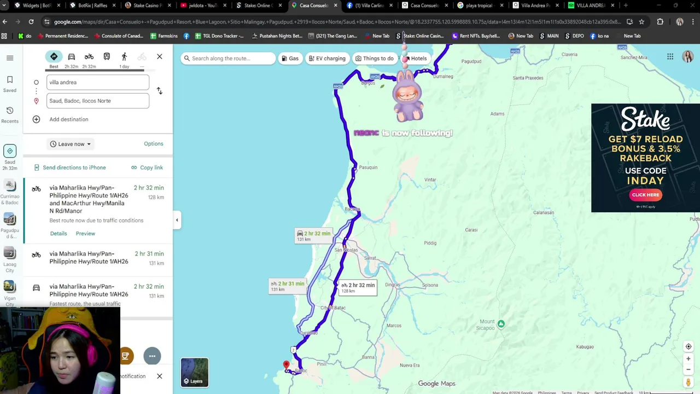Open the Laoag City recent thumbnail

point(10,260)
